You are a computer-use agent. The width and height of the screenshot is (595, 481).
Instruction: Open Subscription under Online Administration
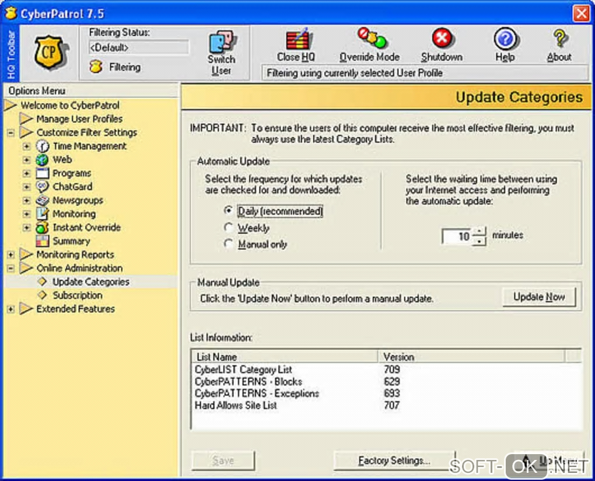coord(78,295)
